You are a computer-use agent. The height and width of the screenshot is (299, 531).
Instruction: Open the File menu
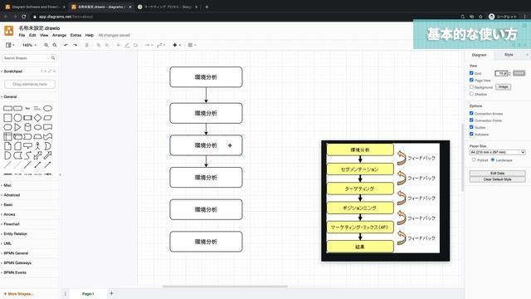coord(22,35)
